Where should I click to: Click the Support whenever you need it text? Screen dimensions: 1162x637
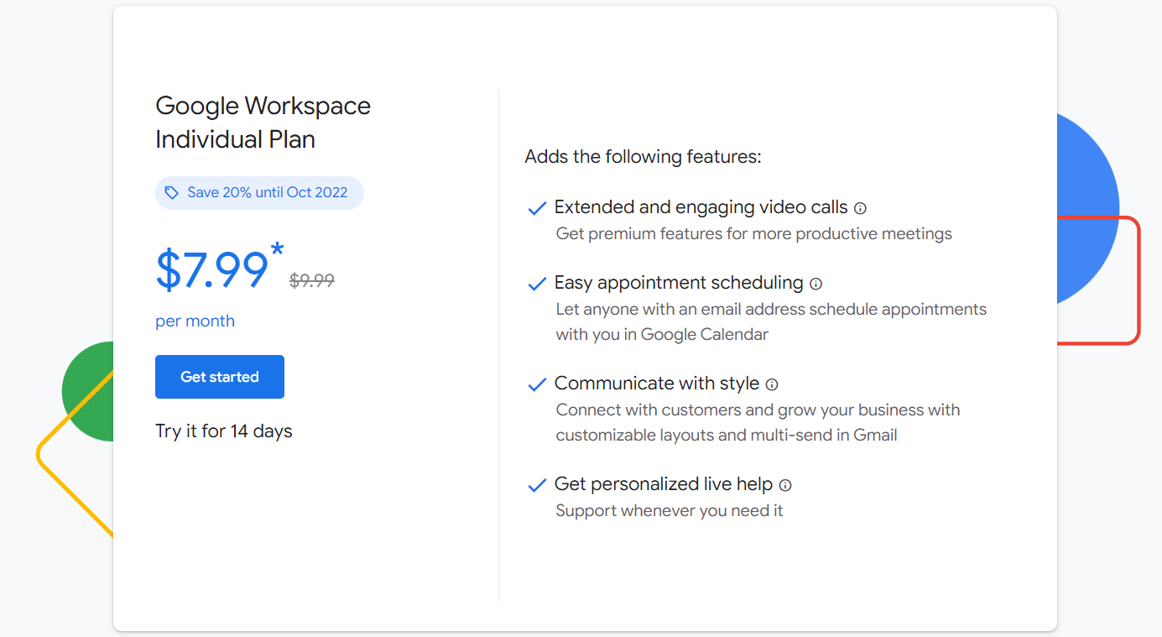pyautogui.click(x=670, y=510)
